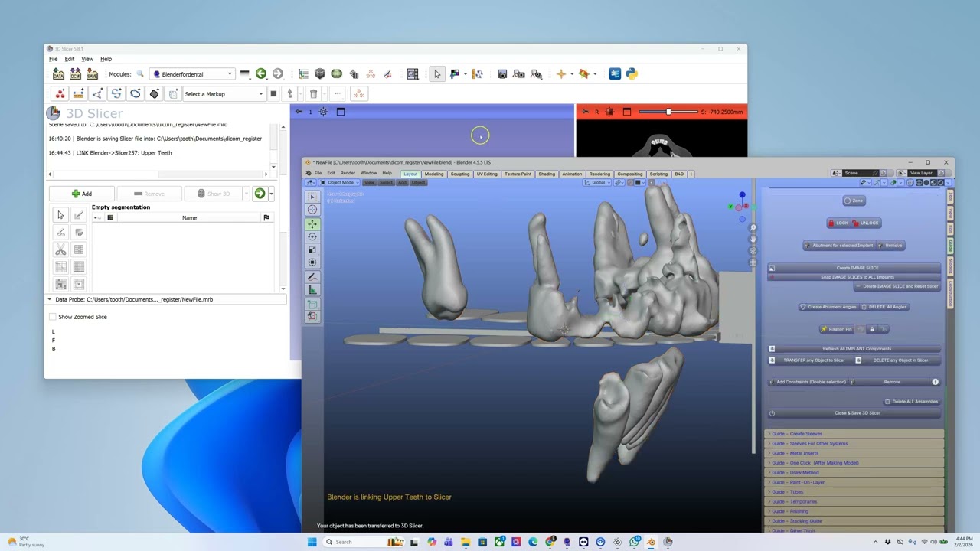Select the Paint effect in segment editor
Image resolution: width=980 pixels, height=551 pixels.
tap(79, 215)
